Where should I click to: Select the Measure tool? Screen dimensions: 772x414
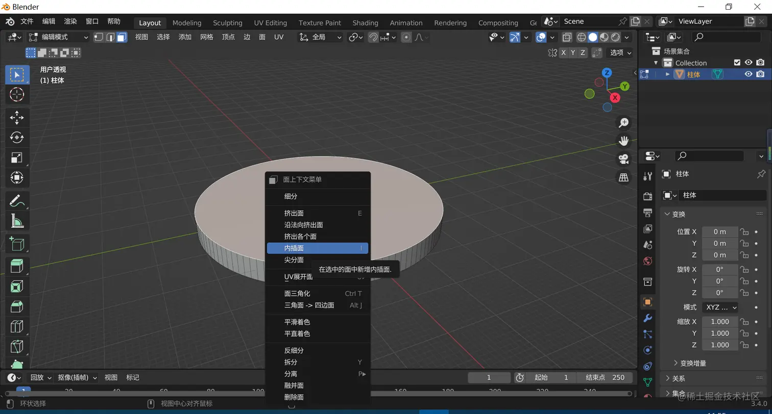[x=17, y=221]
